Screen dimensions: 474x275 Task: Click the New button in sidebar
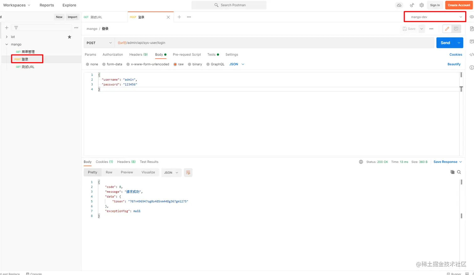click(x=59, y=17)
